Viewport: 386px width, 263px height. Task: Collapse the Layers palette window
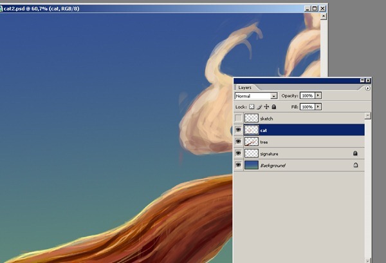362,80
